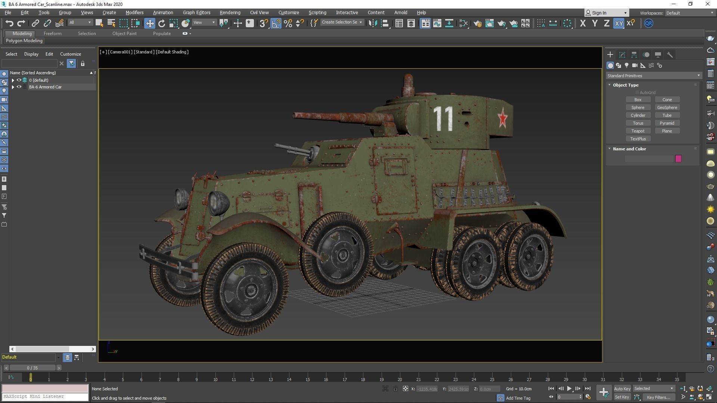Open the Rendering menu

click(x=230, y=12)
